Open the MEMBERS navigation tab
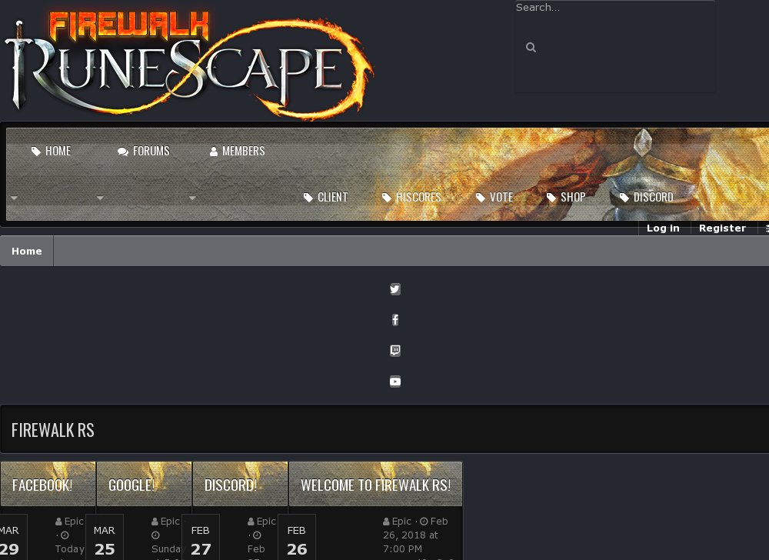 coord(238,151)
